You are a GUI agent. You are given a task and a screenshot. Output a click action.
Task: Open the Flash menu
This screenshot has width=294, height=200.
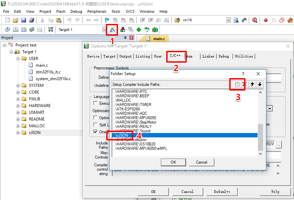[x=61, y=11]
